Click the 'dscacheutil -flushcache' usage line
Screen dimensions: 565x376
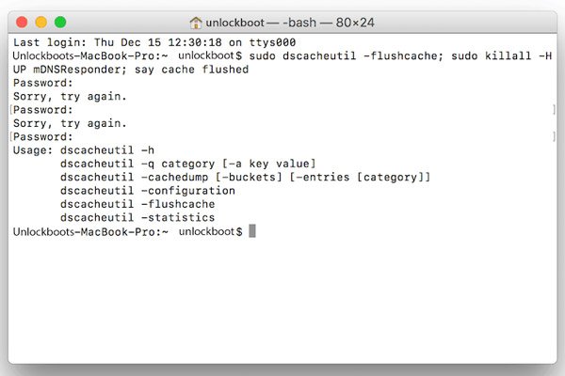pyautogui.click(x=137, y=204)
